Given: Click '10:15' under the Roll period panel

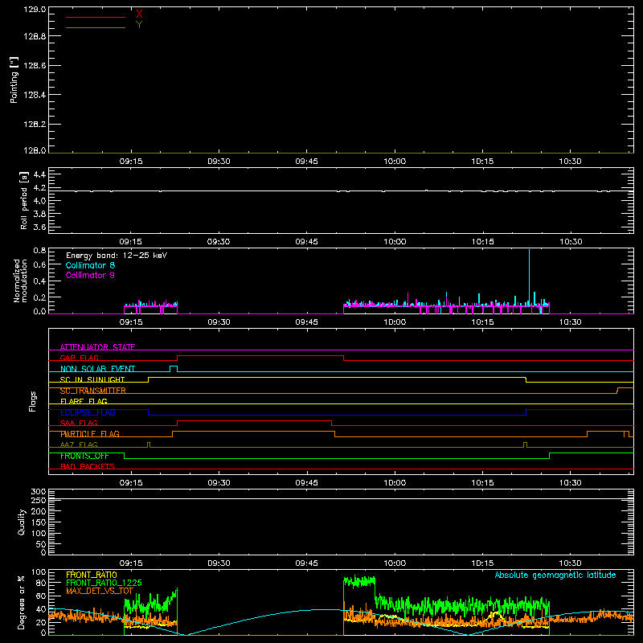Looking at the screenshot, I should [483, 242].
